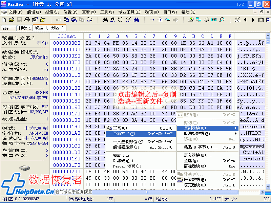This screenshot has width=271, height=203.
Task: Choose C 源码(C) copy option
Action: 141,161
